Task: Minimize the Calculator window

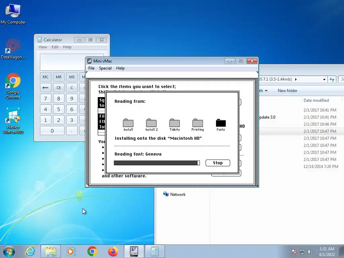Action: [79, 40]
